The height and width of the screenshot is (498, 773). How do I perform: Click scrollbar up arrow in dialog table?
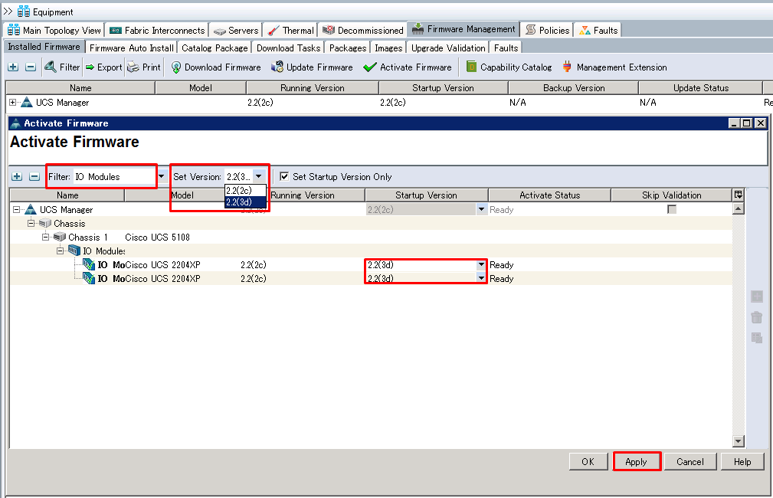coord(738,208)
